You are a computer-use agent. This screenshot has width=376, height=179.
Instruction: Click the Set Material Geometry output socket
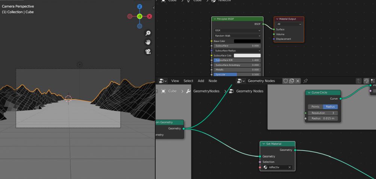(x=295, y=150)
